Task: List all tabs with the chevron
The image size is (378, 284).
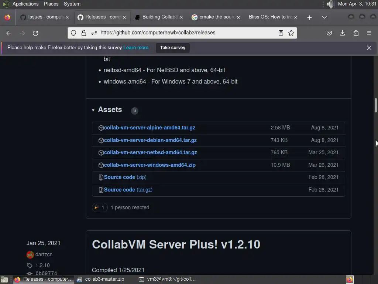Action: (x=324, y=17)
